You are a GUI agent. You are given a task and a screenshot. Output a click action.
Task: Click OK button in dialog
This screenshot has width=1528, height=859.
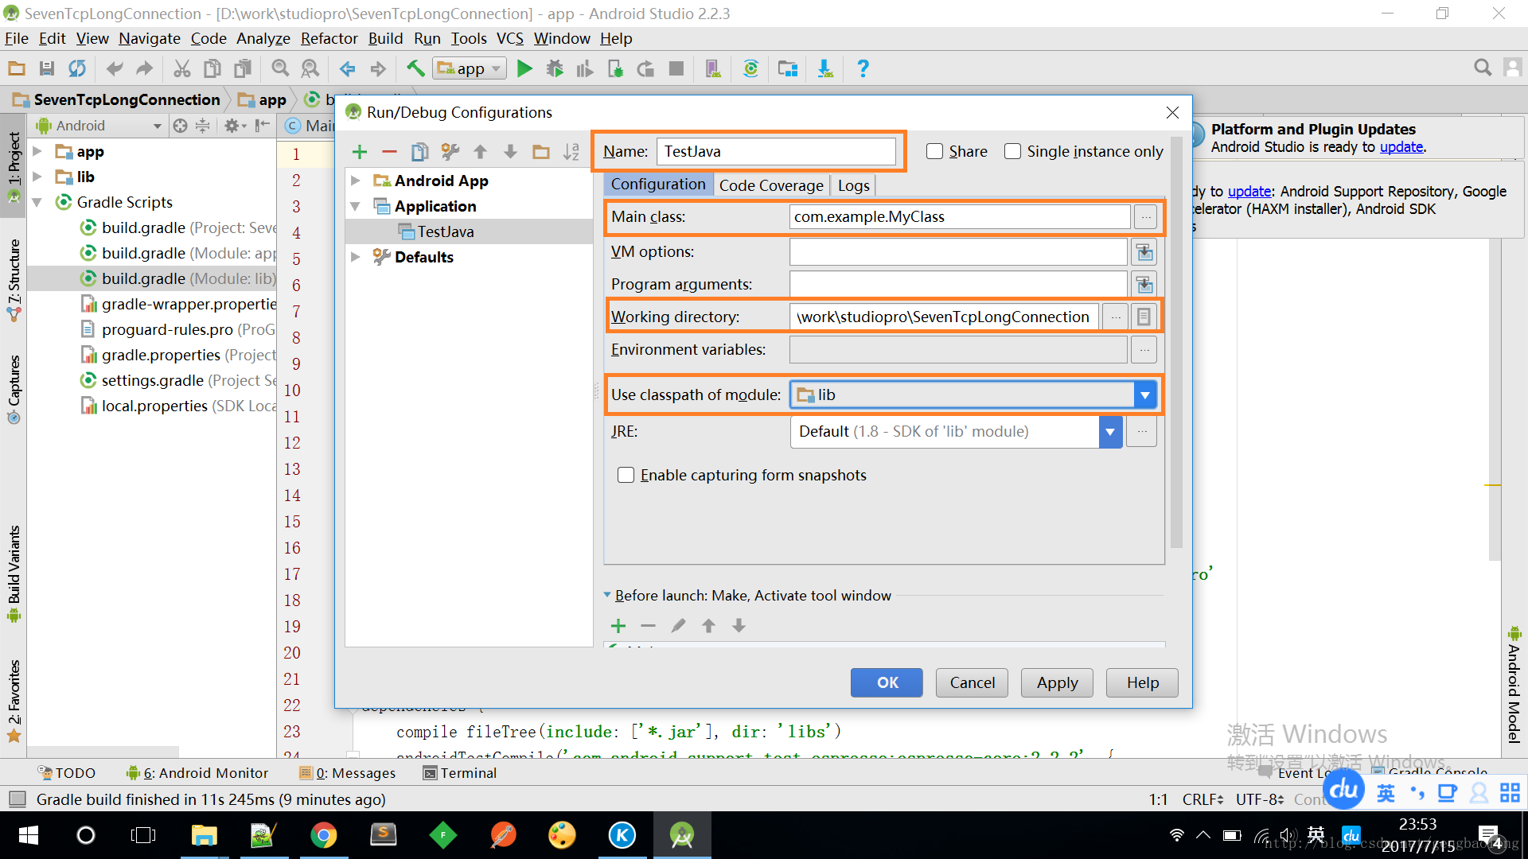(x=887, y=682)
